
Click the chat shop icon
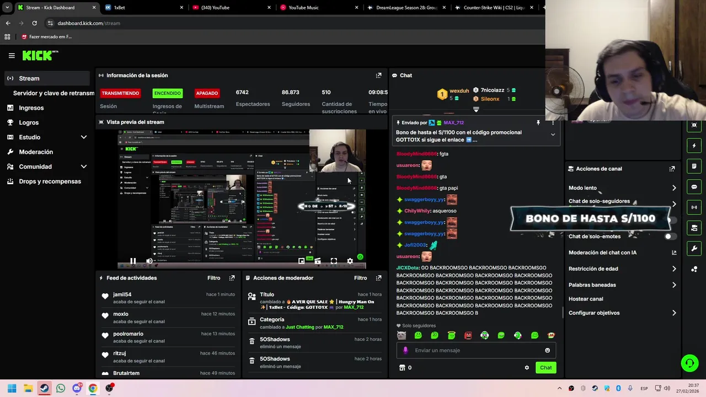click(x=402, y=368)
